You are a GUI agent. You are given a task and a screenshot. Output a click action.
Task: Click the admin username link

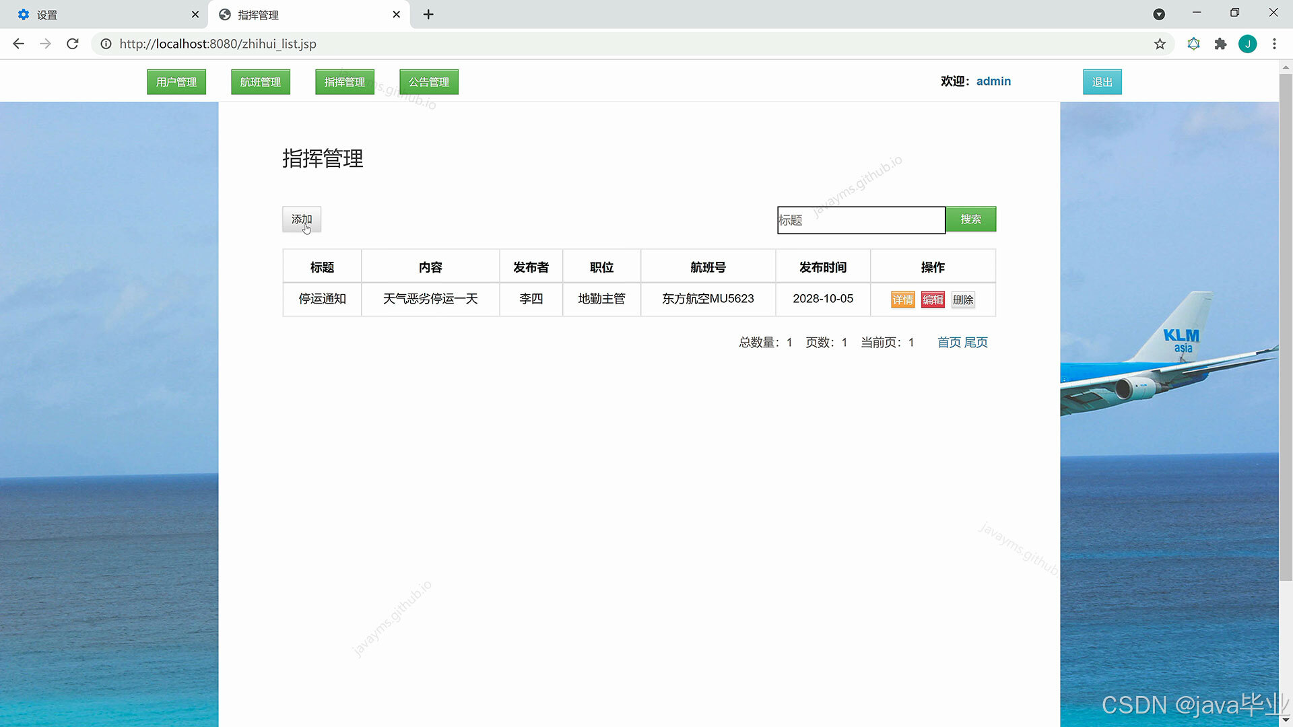coord(993,81)
